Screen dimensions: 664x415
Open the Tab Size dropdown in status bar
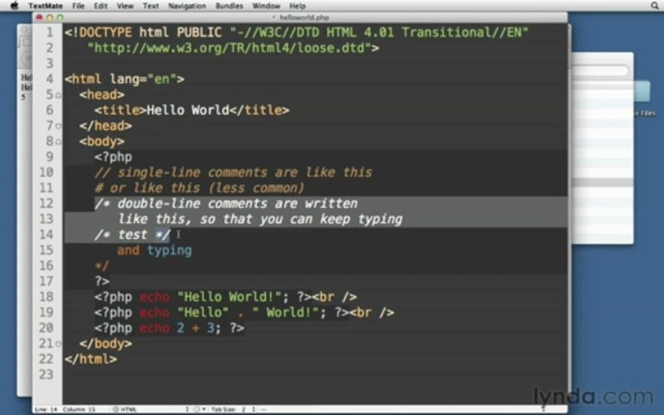coord(233,409)
